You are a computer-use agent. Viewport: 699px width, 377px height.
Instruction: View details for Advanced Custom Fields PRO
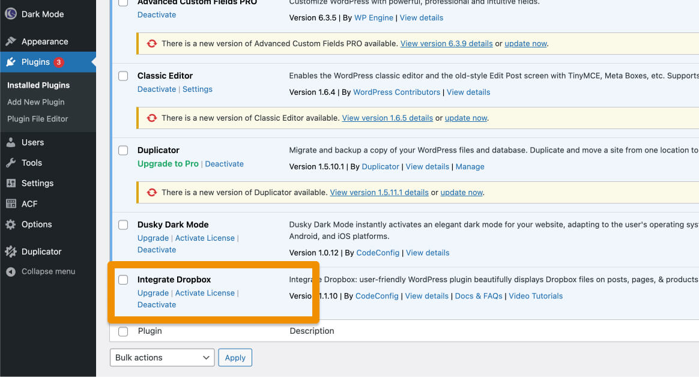point(422,18)
